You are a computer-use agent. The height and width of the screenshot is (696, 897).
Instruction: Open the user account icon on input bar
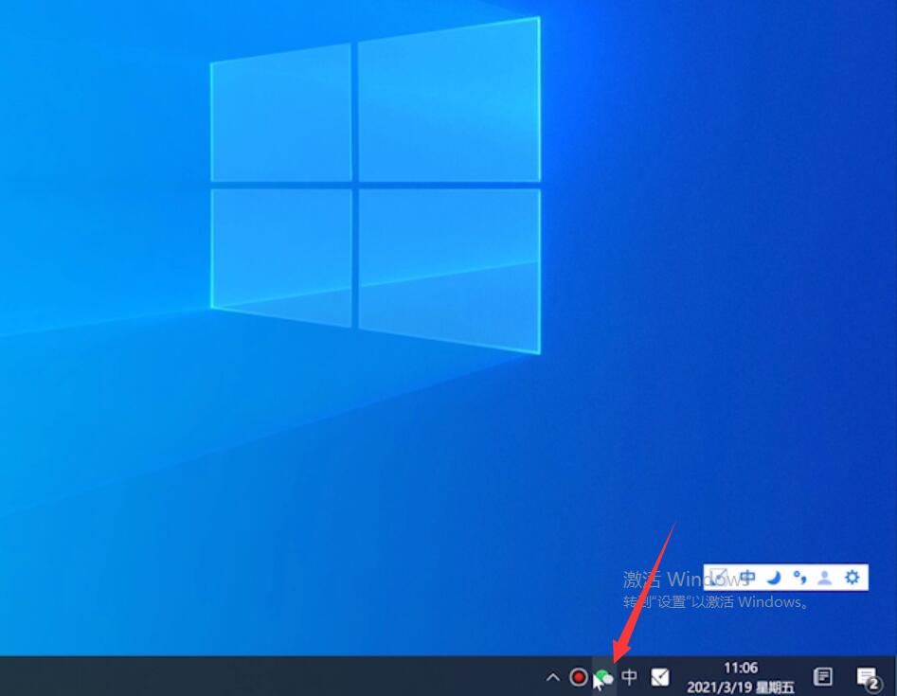coord(824,578)
